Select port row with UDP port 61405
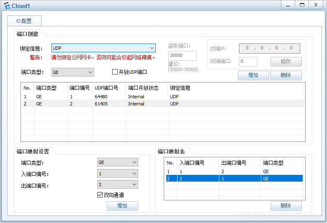327x223 pixels. [x=163, y=104]
